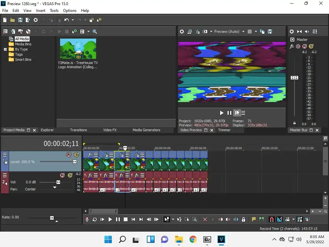This screenshot has width=329, height=247.
Task: Open the overlays dropdown arrow
Action: click(x=256, y=32)
